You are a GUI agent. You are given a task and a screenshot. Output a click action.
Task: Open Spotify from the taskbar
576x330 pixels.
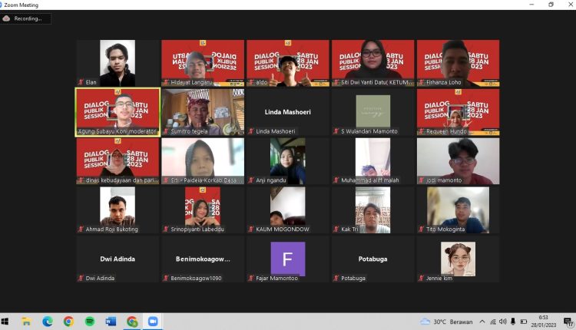coord(89,322)
